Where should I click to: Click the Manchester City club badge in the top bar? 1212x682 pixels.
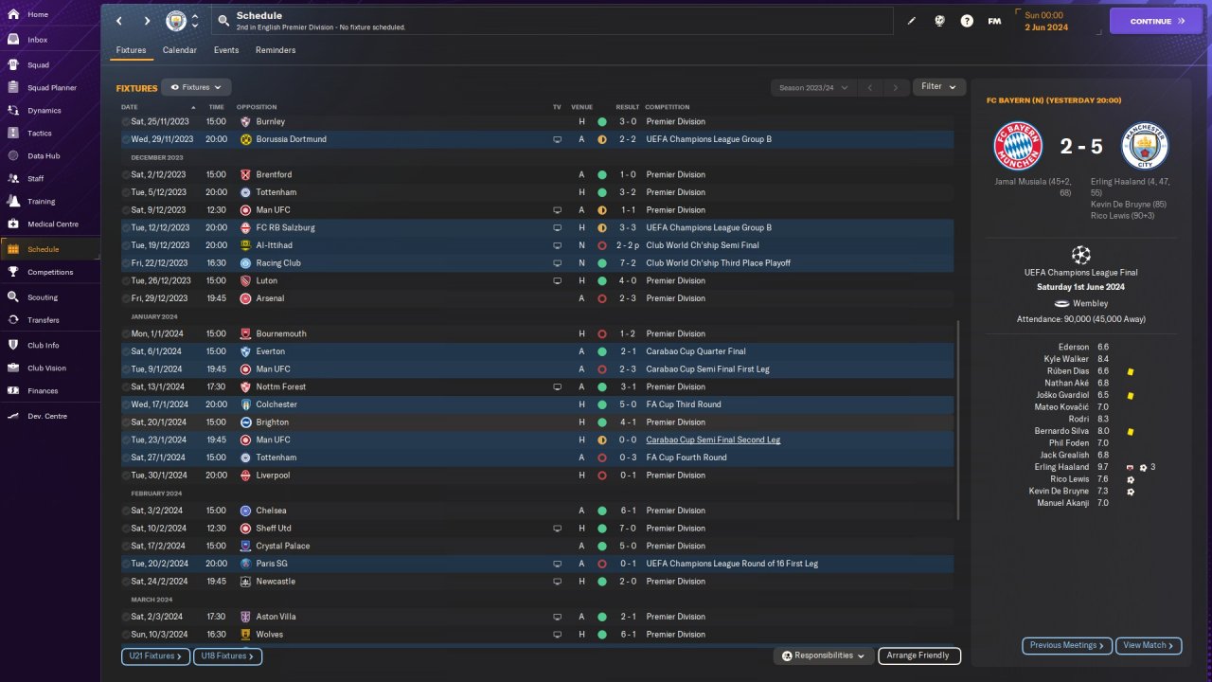[x=176, y=21]
